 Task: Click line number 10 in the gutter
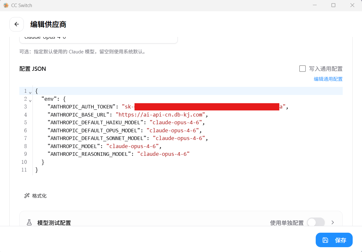click(24, 162)
